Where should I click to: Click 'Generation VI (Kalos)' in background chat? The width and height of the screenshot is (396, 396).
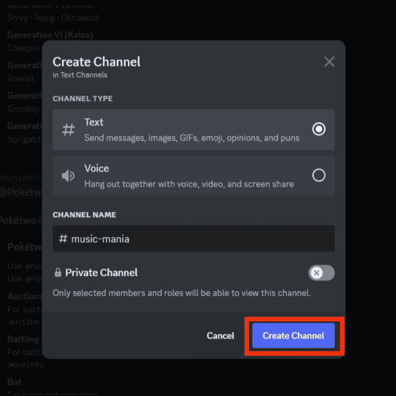tap(50, 35)
